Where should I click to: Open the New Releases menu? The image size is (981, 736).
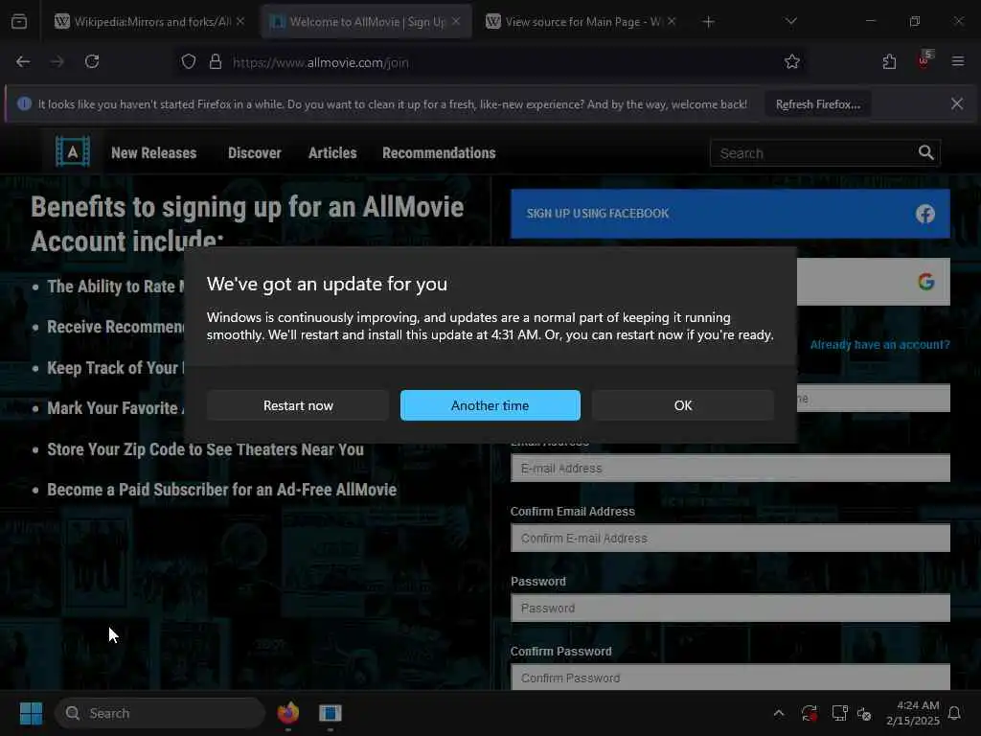click(154, 152)
